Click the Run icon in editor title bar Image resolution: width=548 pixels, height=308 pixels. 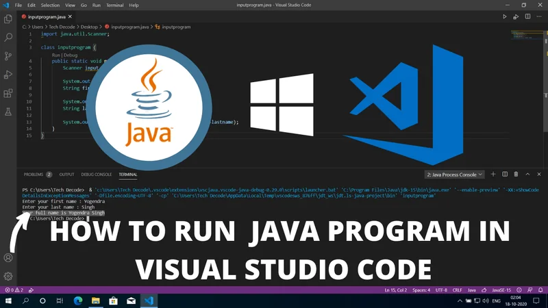(x=505, y=15)
